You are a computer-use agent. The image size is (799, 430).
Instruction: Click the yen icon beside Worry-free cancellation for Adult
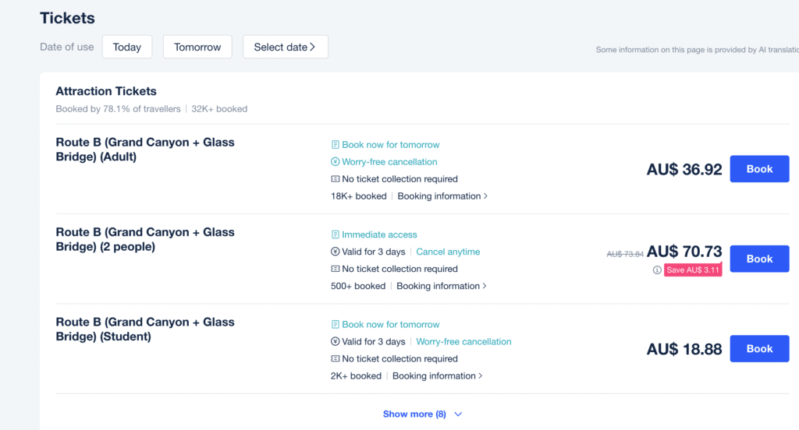tap(336, 162)
